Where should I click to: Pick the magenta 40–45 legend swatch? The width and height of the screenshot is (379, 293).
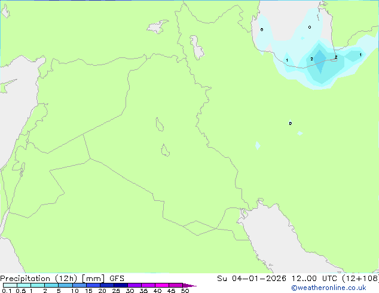(162, 285)
